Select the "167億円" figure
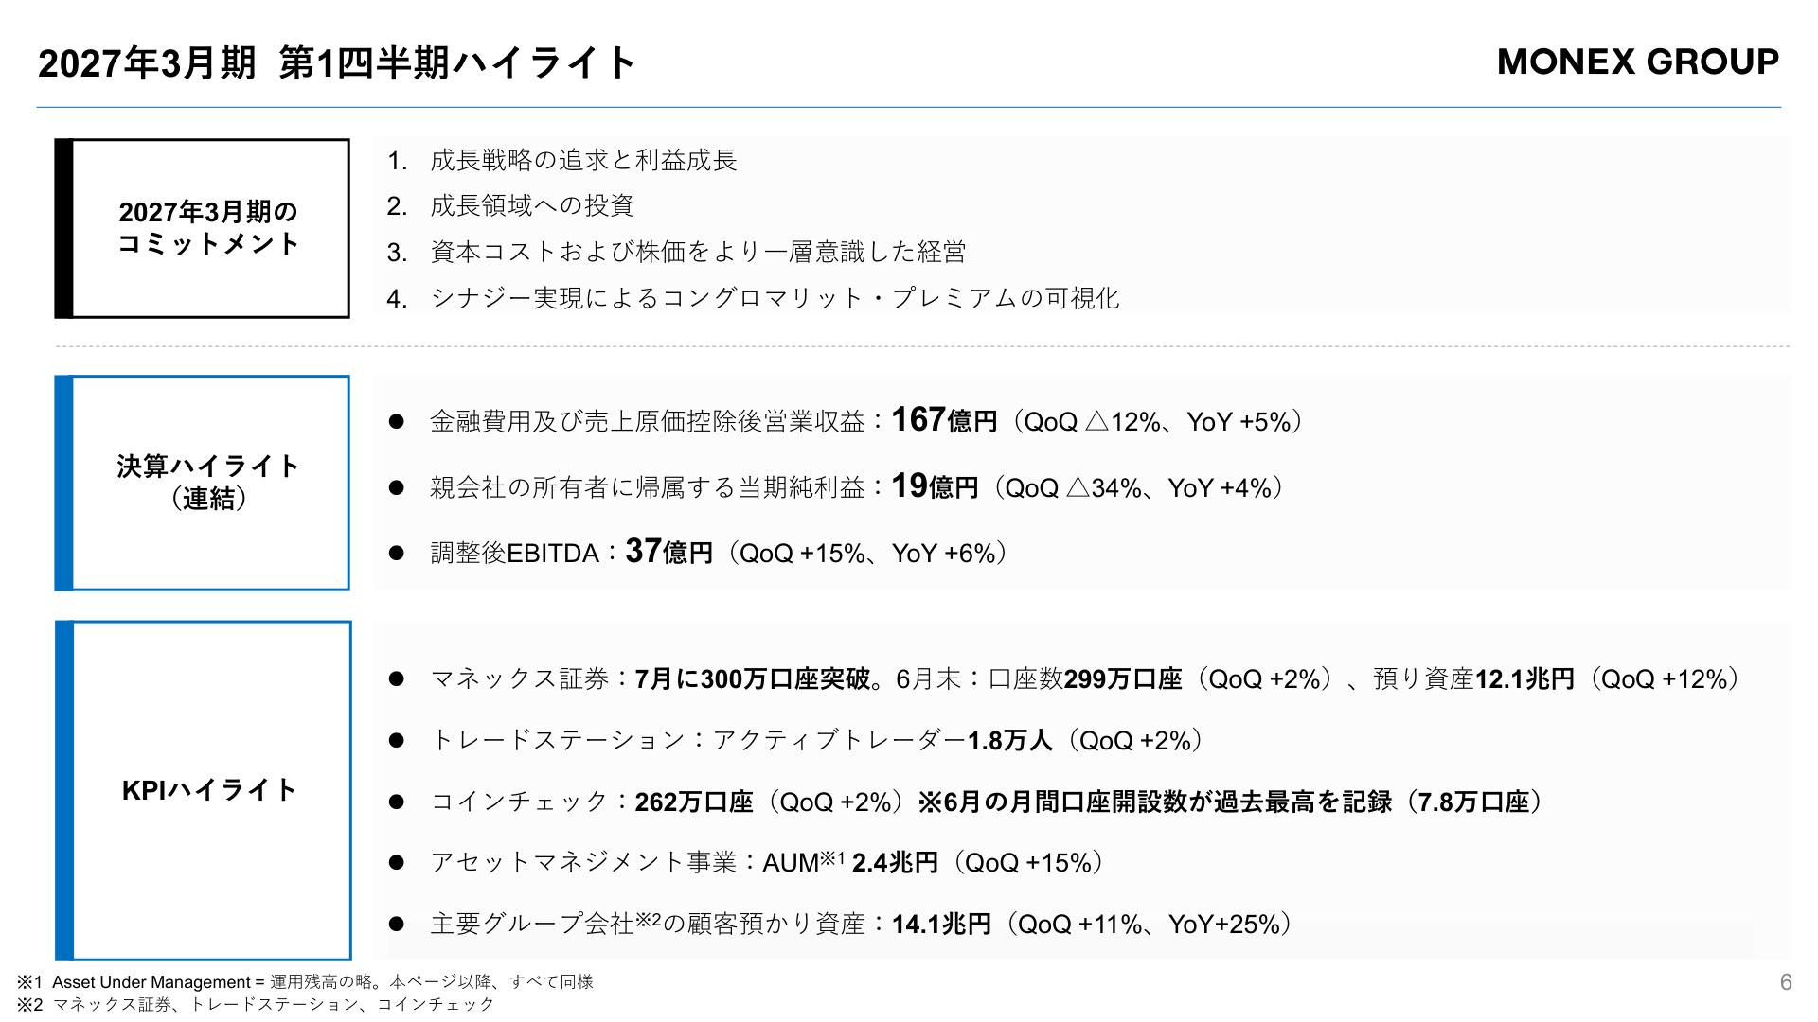This screenshot has width=1818, height=1022. point(944,419)
